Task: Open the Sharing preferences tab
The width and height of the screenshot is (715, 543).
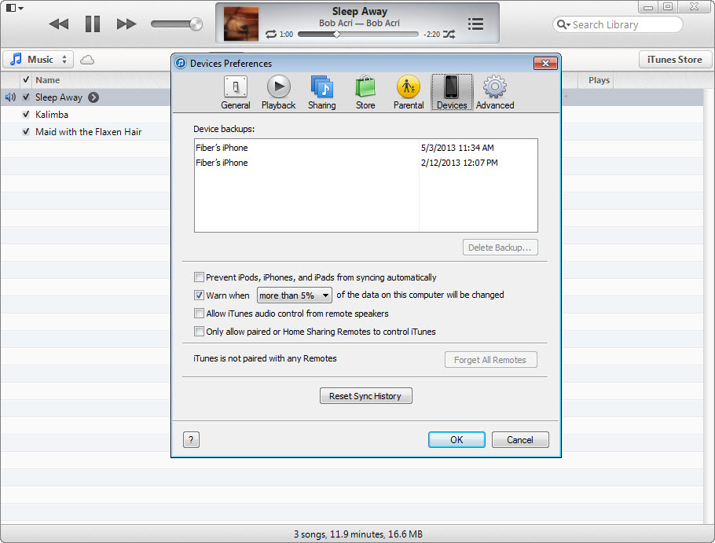Action: [322, 93]
